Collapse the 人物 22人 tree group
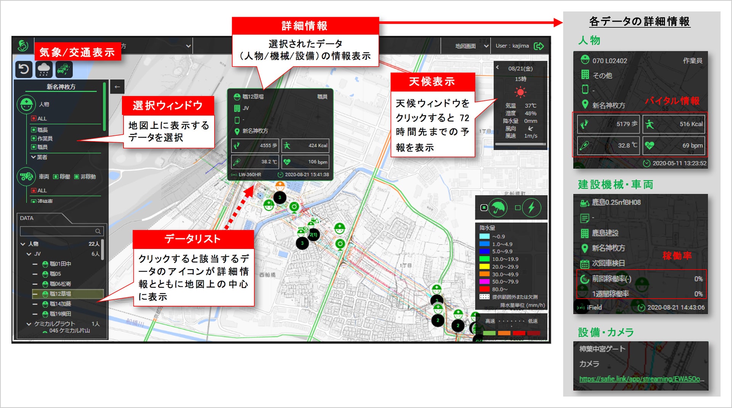 (x=23, y=244)
